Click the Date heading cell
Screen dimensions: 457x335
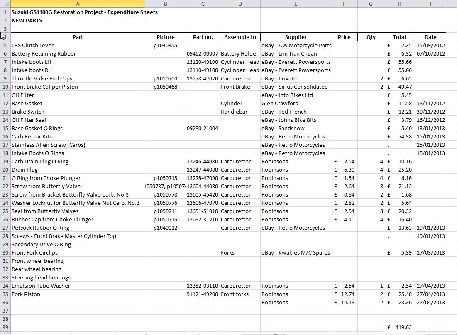click(430, 37)
